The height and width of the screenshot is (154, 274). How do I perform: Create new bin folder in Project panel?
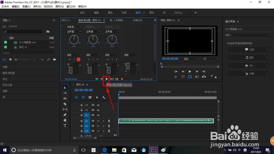click(54, 59)
